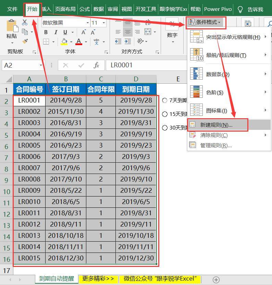Viewport: 272px width, 285px height.
Task: Add a new sheet with plus button
Action: coord(216,280)
